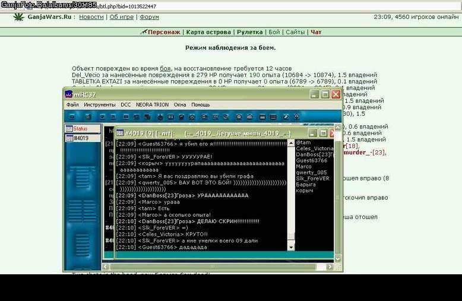Select Slk_ForeVER in the nick list

point(312,179)
